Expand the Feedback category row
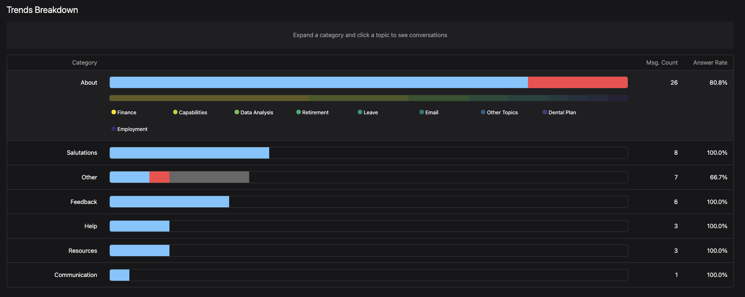 coord(83,202)
